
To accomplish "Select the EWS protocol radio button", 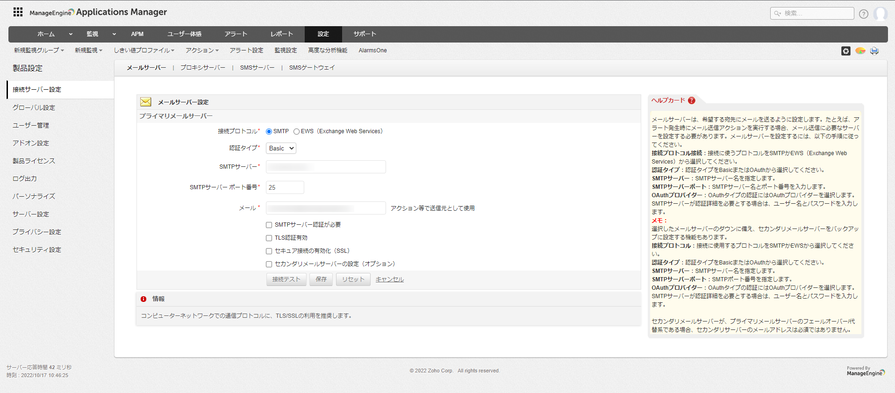I will 296,132.
